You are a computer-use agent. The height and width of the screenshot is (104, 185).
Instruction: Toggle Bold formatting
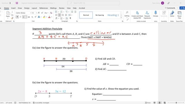point(17,17)
